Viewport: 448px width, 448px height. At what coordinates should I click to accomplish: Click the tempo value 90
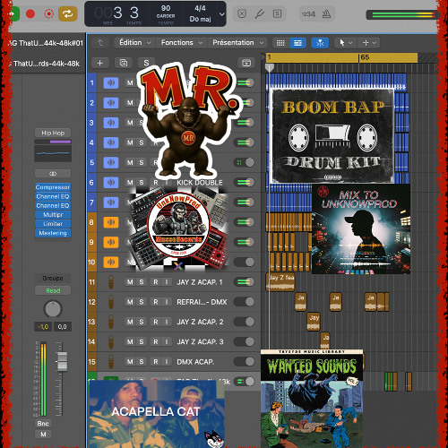(166, 8)
